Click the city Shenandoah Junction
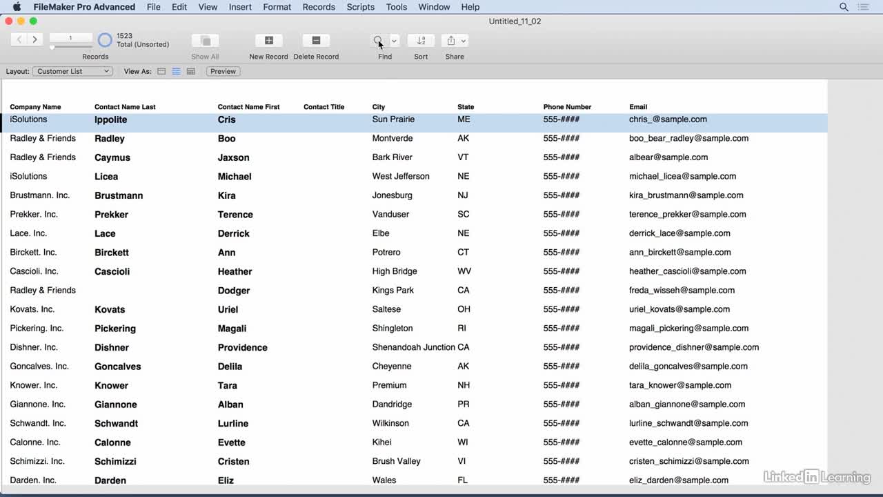The height and width of the screenshot is (497, 883). coord(414,347)
